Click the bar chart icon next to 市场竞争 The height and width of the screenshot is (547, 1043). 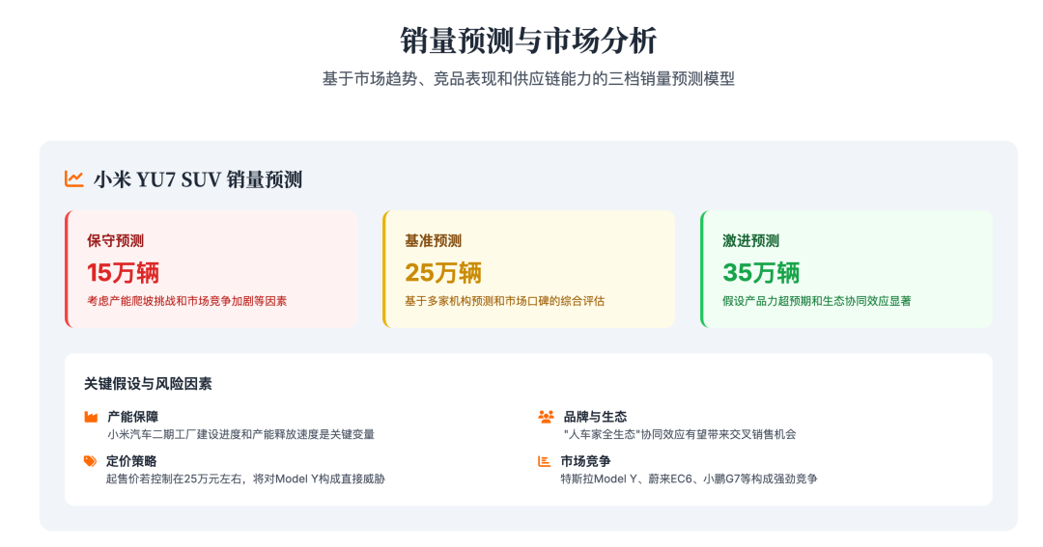tap(544, 461)
